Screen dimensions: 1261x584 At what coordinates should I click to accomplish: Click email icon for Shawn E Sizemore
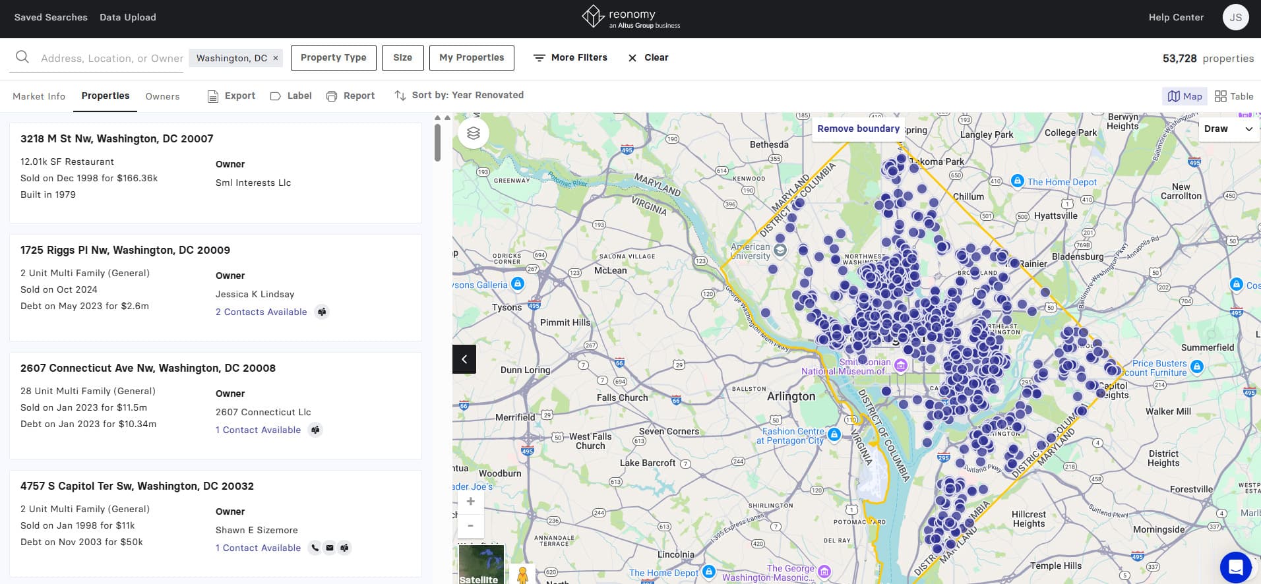(330, 548)
